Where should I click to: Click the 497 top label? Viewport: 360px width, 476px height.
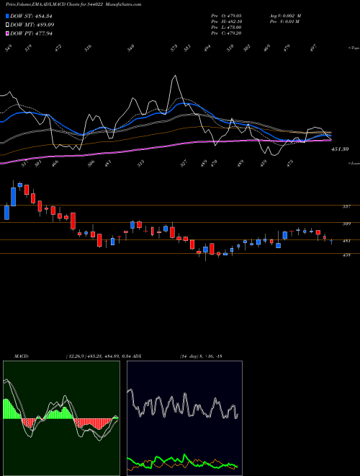point(313,48)
